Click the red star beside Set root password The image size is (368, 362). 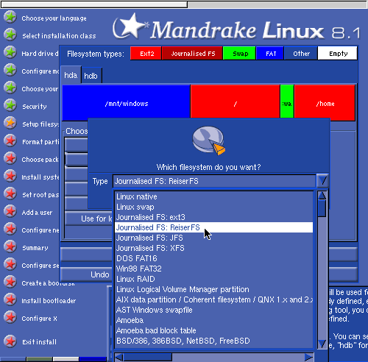point(10,194)
